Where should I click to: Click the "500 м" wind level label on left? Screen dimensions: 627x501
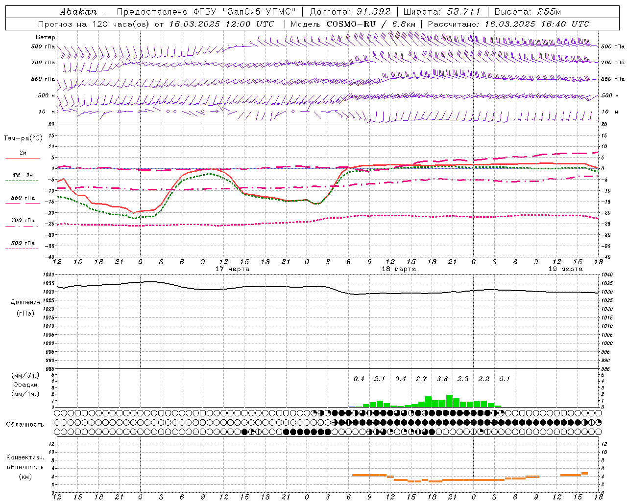[x=47, y=95]
